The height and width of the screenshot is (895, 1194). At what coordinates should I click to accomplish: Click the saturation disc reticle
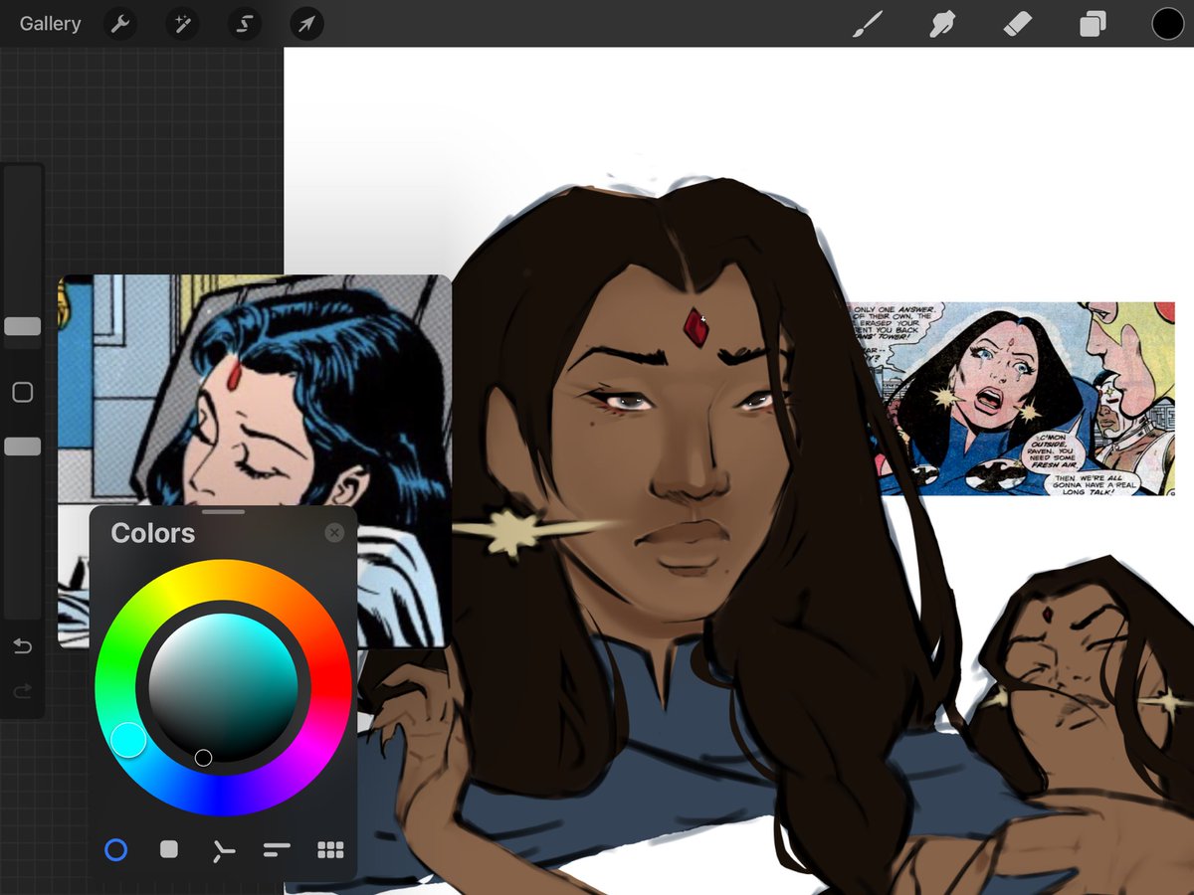click(x=203, y=758)
